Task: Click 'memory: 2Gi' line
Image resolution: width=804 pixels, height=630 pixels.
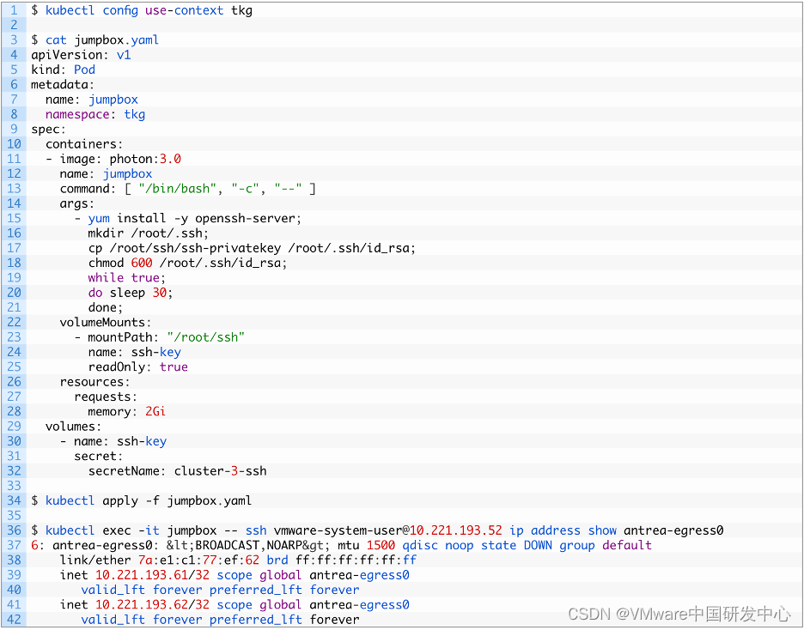Action: (127, 411)
